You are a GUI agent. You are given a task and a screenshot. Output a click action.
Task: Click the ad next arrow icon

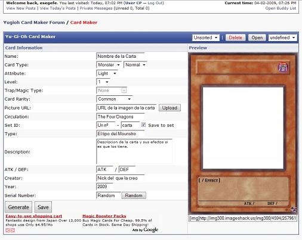point(13,230)
